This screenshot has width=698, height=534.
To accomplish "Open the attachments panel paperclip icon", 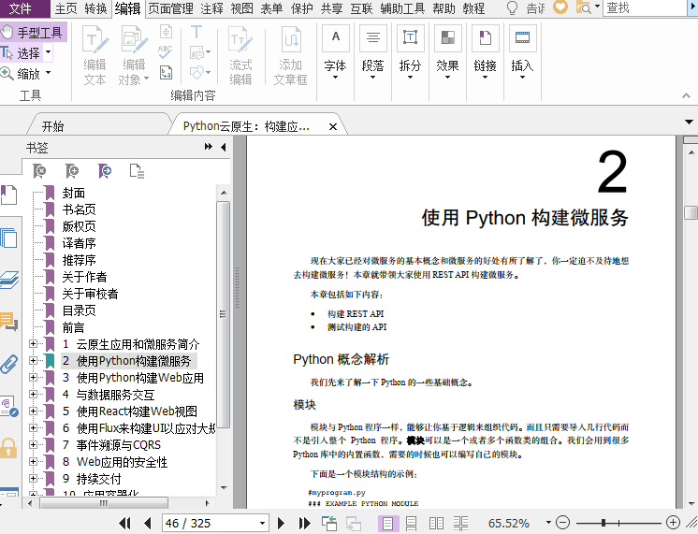I will point(9,364).
